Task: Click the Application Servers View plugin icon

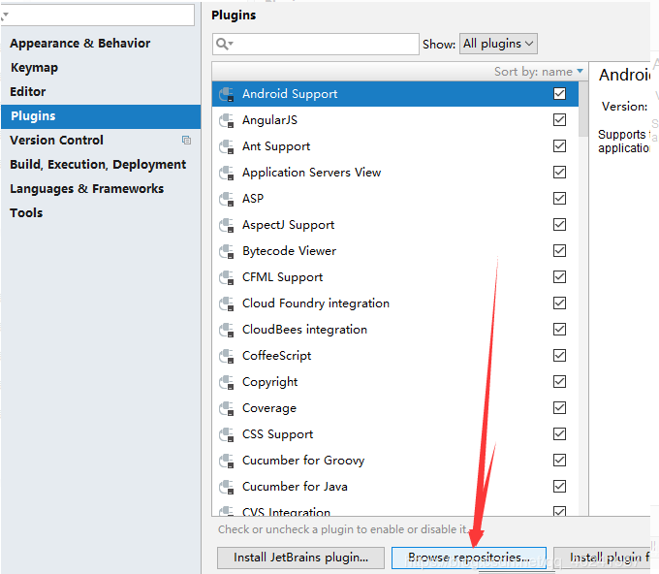Action: 227,173
